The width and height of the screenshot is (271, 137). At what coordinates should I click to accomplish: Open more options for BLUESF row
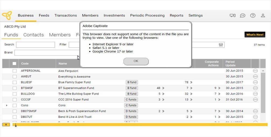tap(255, 82)
